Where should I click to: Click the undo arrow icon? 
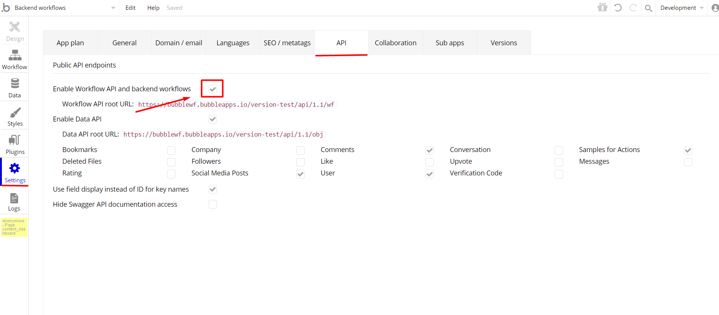618,8
